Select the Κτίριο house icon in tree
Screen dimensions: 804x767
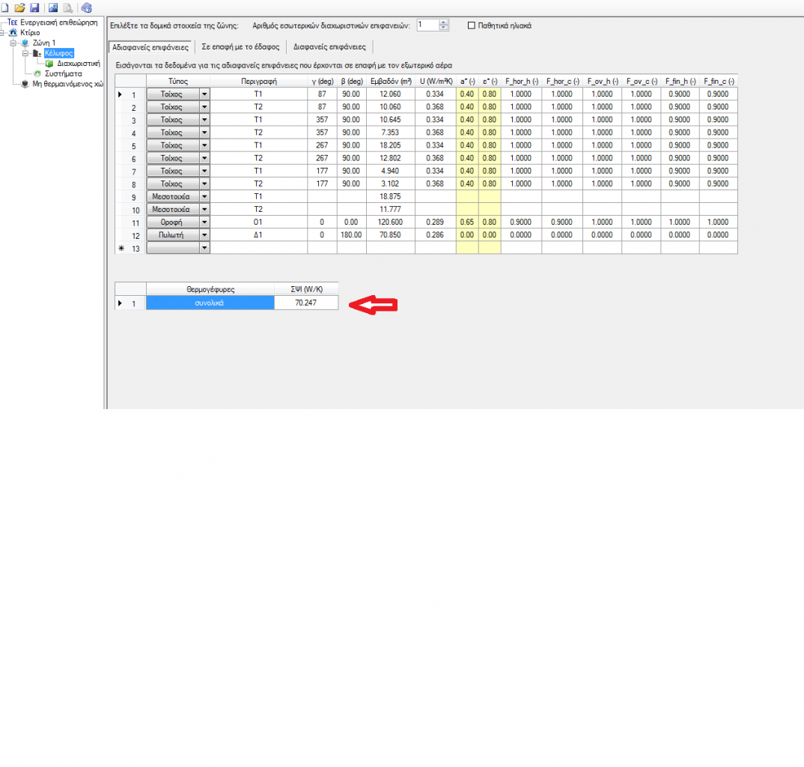click(x=13, y=33)
